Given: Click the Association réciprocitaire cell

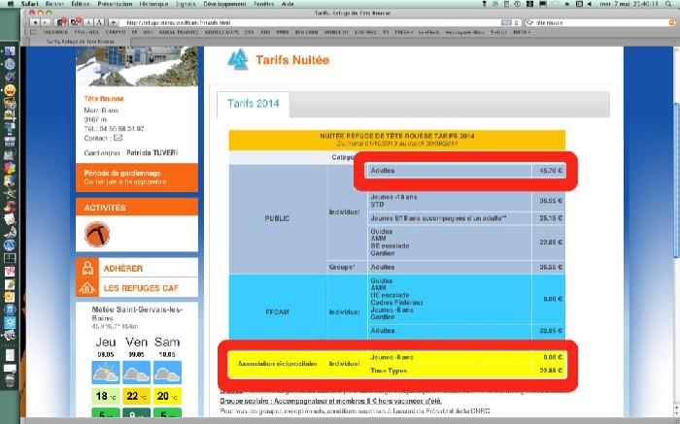Looking at the screenshot, I should coord(277,364).
